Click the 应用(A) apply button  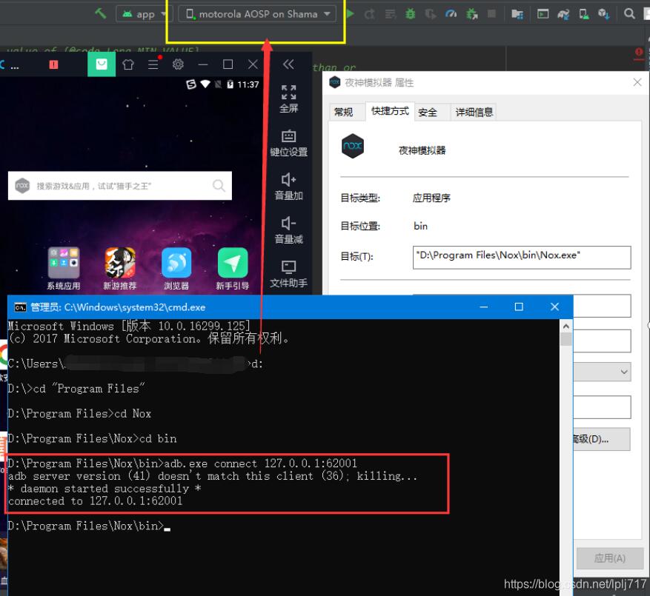[x=609, y=558]
